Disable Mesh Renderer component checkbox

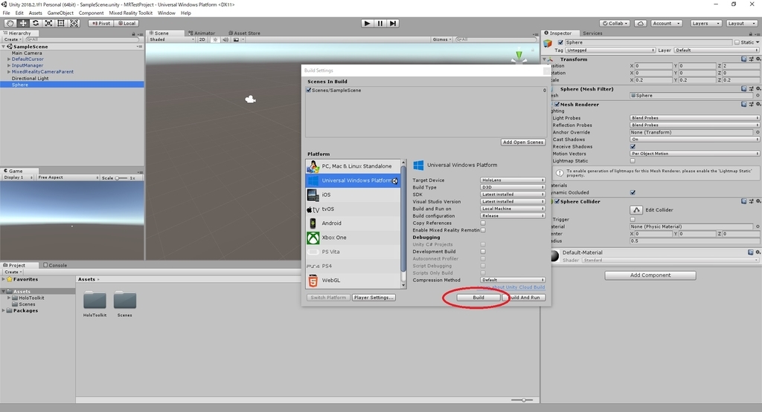point(557,104)
